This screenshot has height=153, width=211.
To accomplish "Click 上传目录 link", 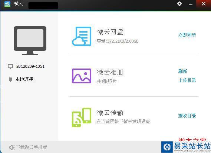I will 187,80.
